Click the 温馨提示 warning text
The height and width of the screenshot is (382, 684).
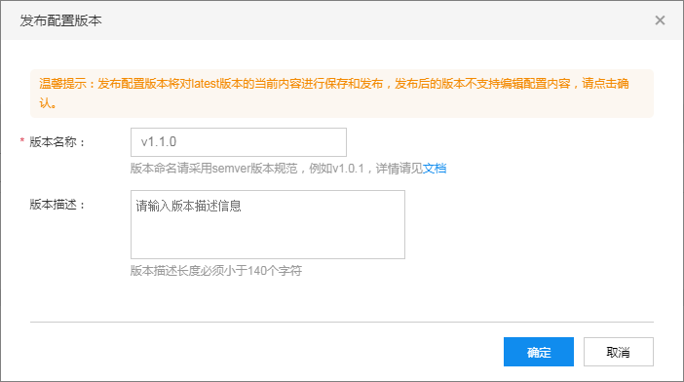coord(333,93)
